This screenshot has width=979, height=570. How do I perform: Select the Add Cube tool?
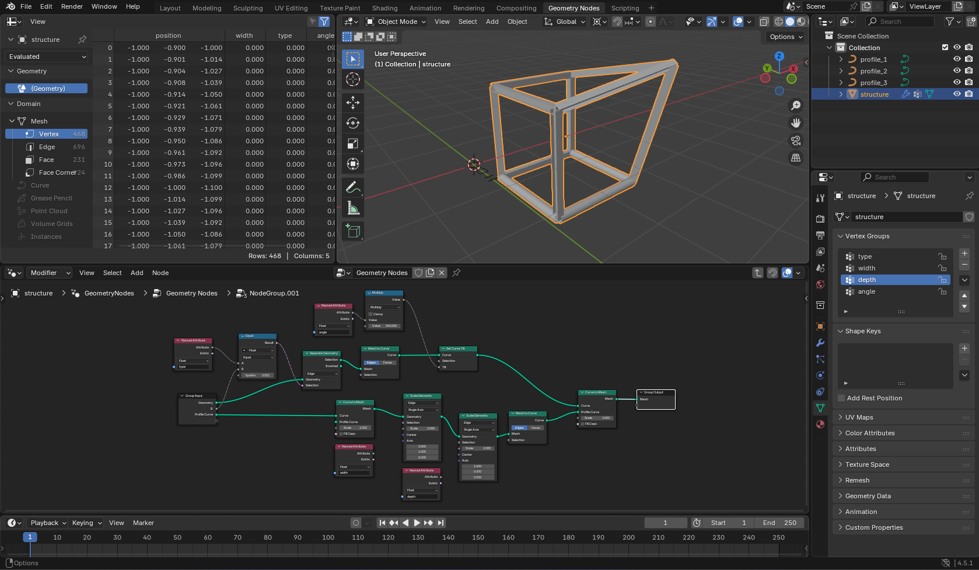coord(353,231)
